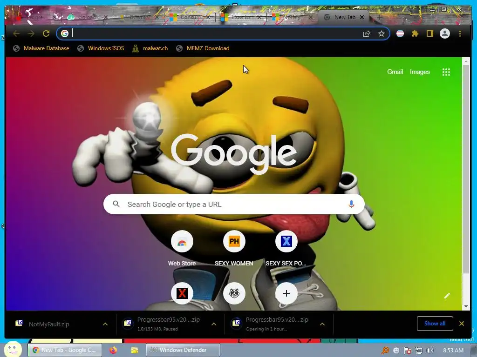This screenshot has width=477, height=357.
Task: Close the downloads bar
Action: click(x=462, y=324)
